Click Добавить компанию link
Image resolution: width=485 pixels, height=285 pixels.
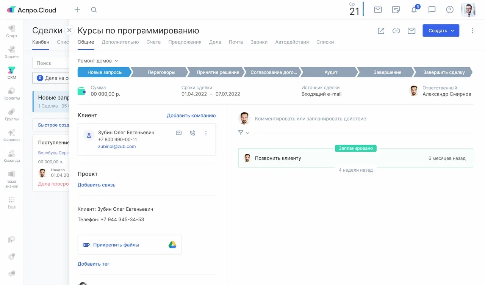[191, 116]
